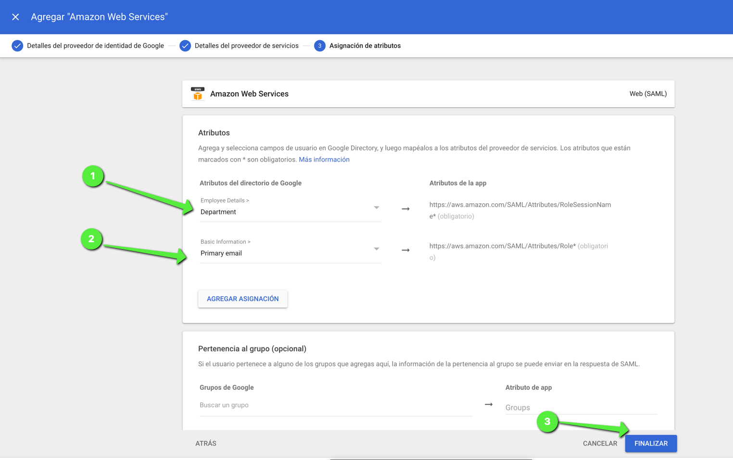Expand the Primary email dropdown arrow
The width and height of the screenshot is (733, 460).
coord(377,249)
